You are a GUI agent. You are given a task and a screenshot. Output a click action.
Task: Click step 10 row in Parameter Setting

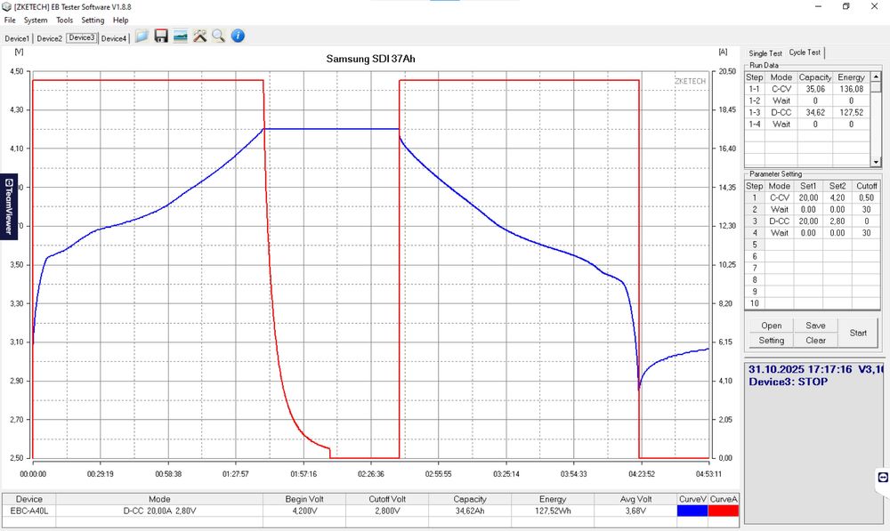(813, 303)
